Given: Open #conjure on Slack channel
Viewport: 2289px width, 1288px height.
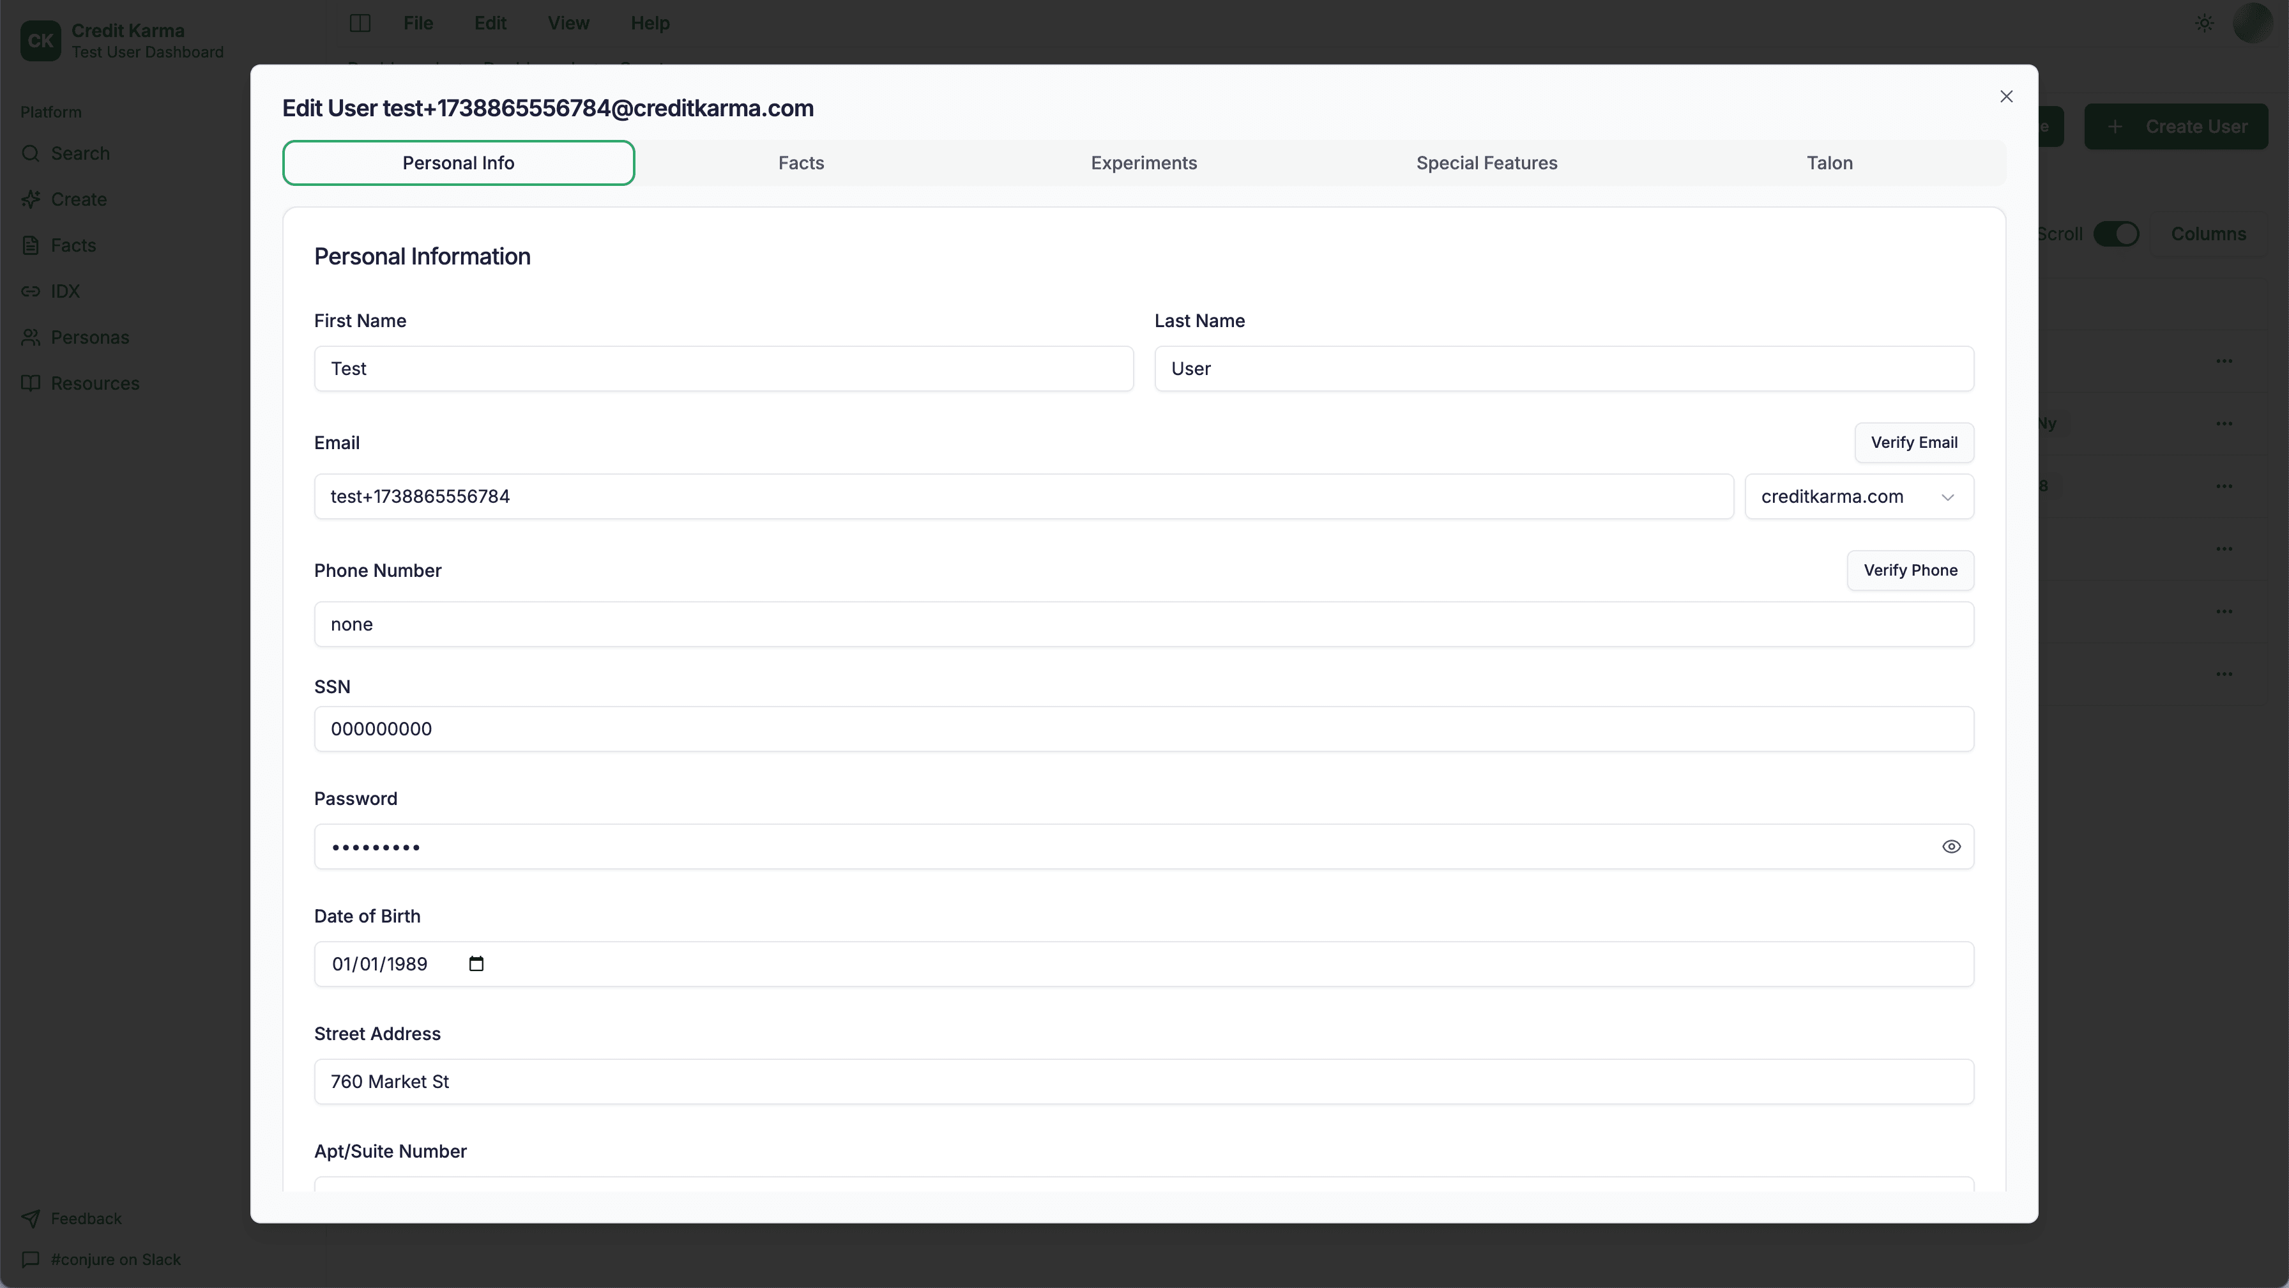Looking at the screenshot, I should 114,1259.
